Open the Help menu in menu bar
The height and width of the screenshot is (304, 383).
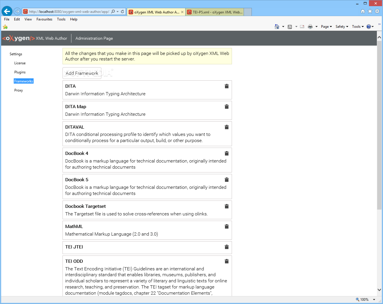pos(74,19)
